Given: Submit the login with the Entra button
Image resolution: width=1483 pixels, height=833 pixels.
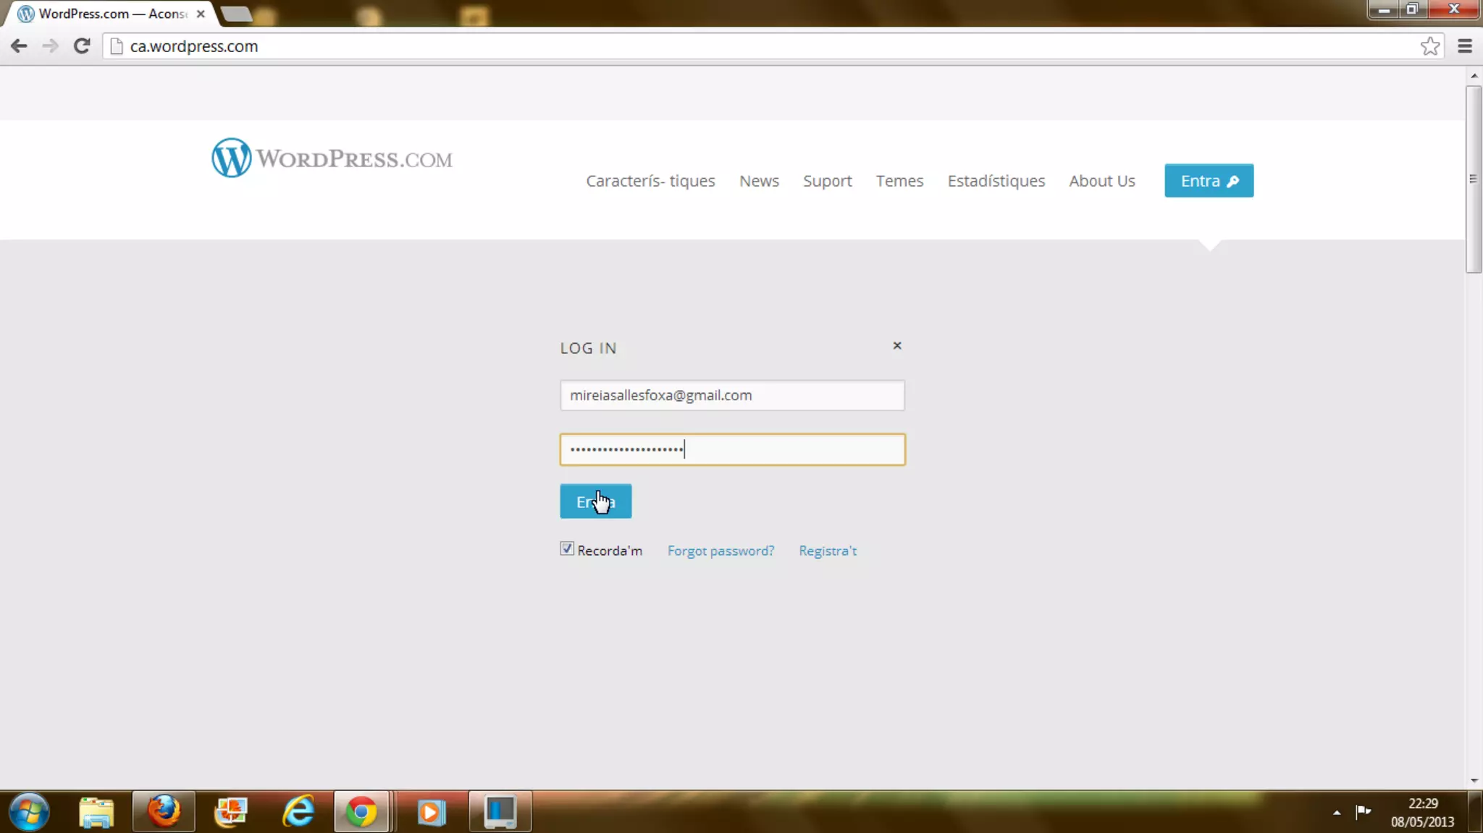Looking at the screenshot, I should [x=595, y=501].
